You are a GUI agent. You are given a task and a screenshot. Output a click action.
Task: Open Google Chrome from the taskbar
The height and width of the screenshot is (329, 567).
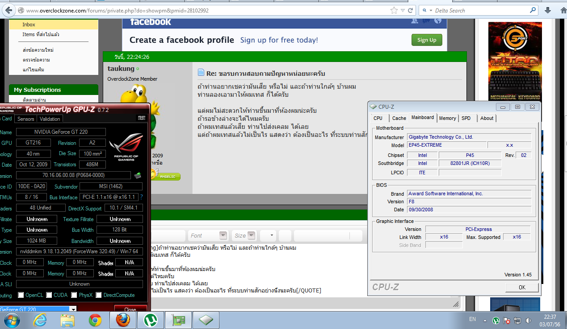(95, 320)
